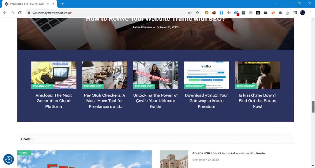Select the Wellness System Report tab

click(x=30, y=4)
